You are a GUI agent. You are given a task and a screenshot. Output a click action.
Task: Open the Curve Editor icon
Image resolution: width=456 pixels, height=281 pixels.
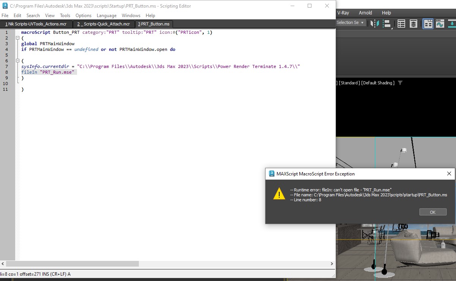(440, 24)
